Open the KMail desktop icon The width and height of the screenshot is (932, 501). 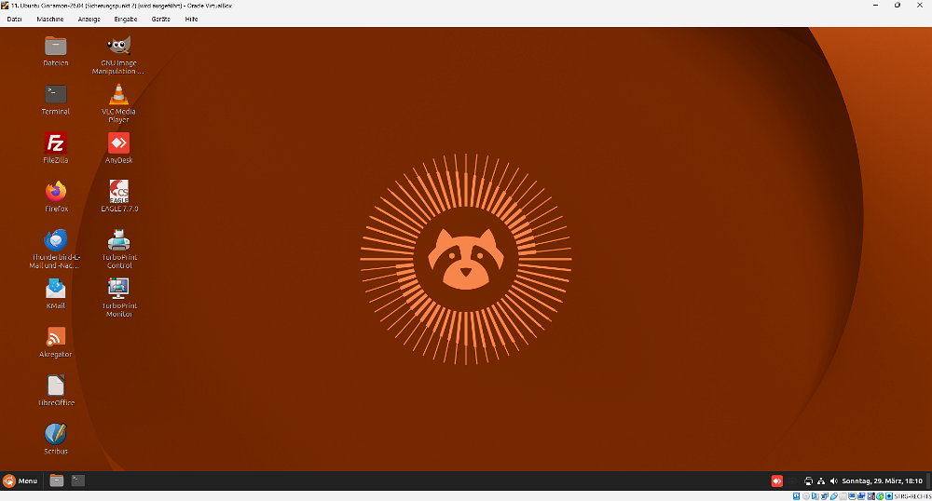point(56,289)
